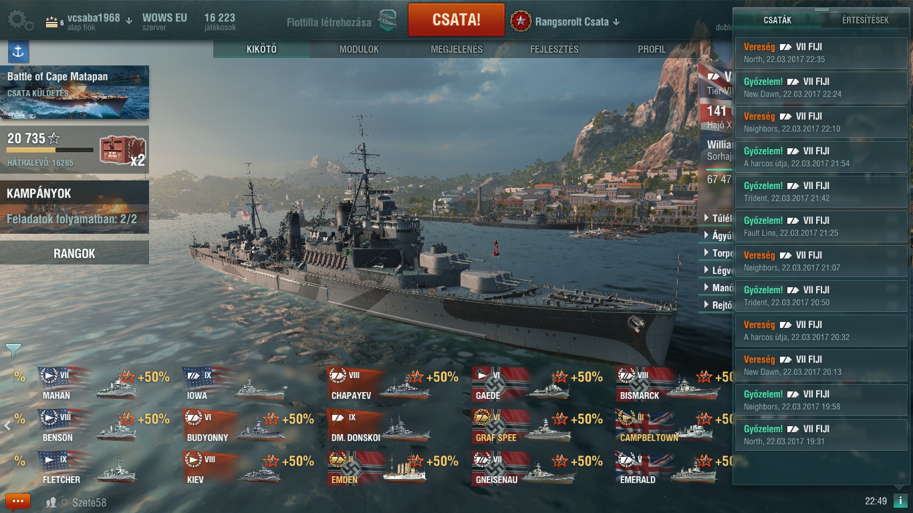913x513 pixels.
Task: Open the settings gear menu
Action: tap(21, 21)
